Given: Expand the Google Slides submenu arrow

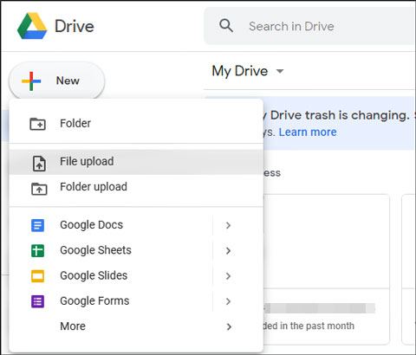Looking at the screenshot, I should (x=228, y=276).
